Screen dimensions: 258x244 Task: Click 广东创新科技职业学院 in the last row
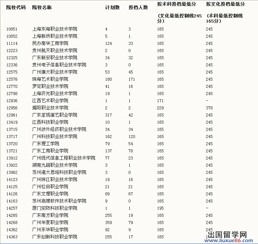tap(55, 237)
